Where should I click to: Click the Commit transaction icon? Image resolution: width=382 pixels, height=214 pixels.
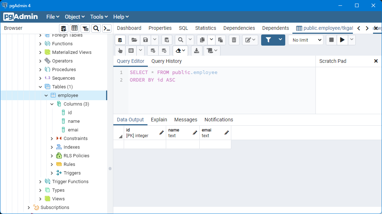pos(153,51)
